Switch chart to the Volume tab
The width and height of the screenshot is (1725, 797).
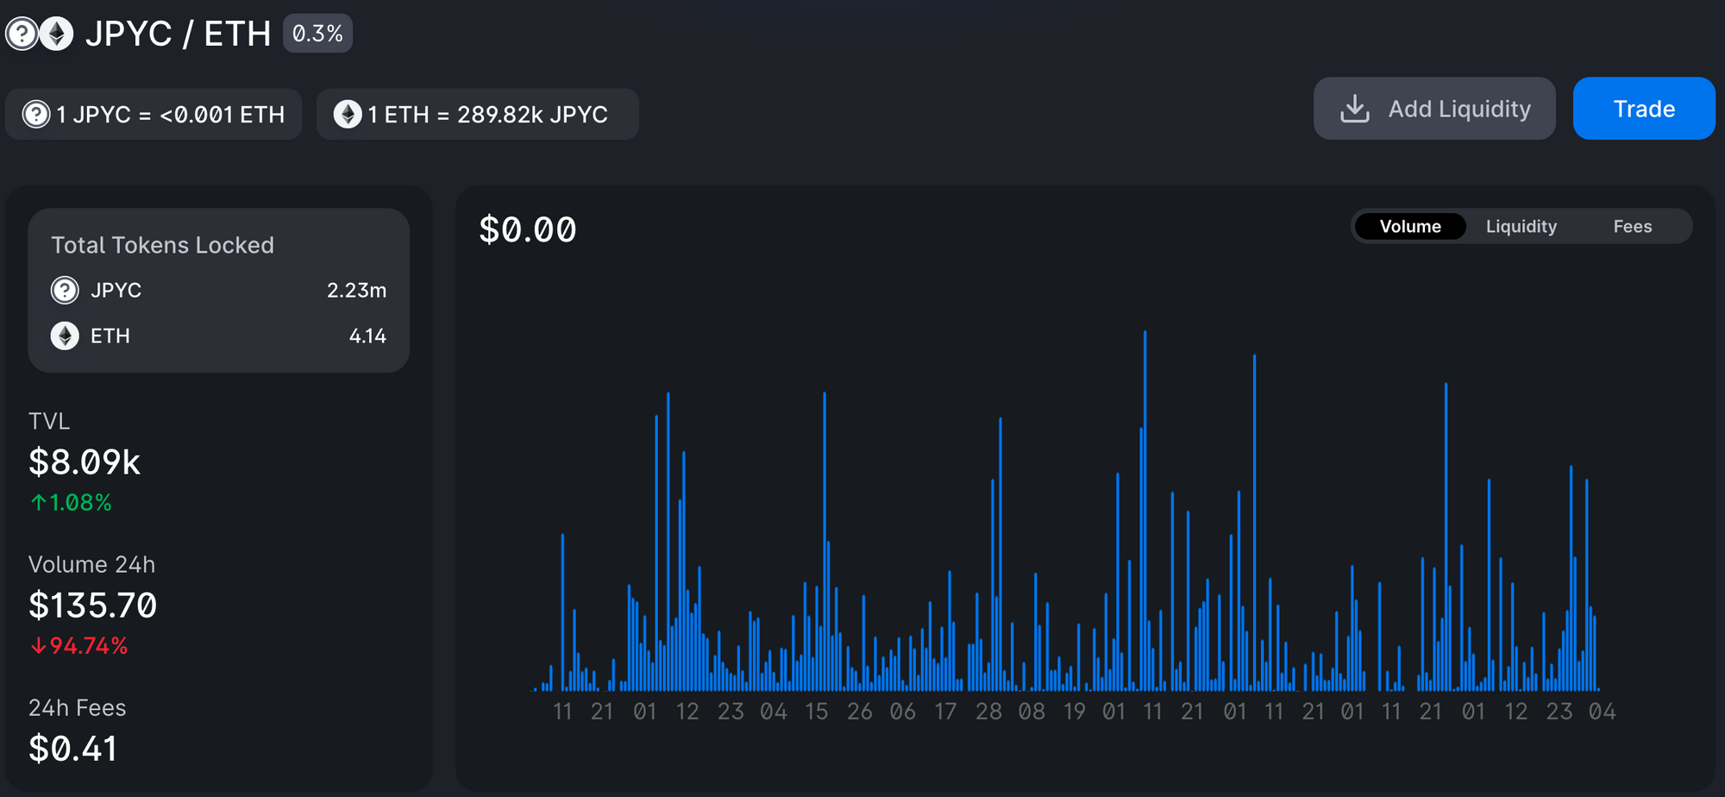[x=1410, y=226]
